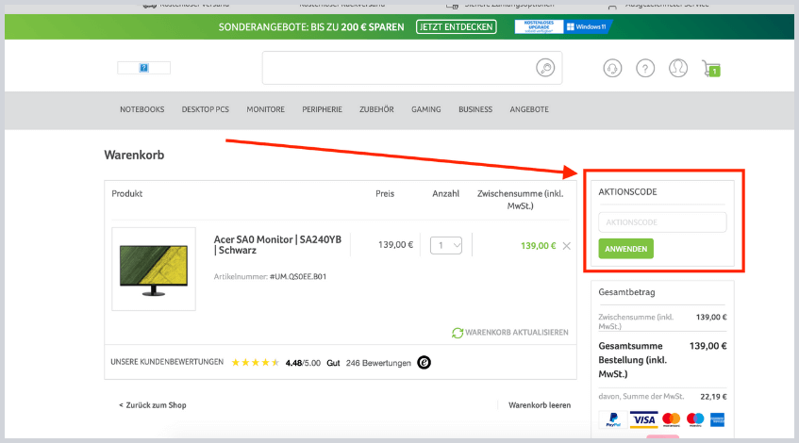This screenshot has width=799, height=443.
Task: Click Warenkorb leeren link
Action: click(x=540, y=405)
